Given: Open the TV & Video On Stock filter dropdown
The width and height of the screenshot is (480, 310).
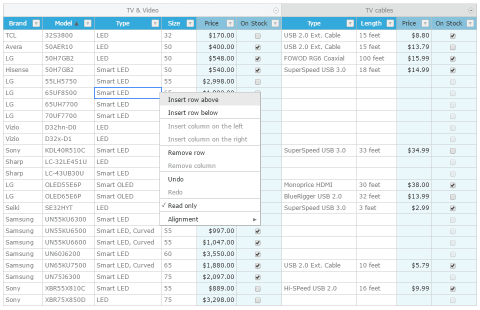Looking at the screenshot, I should (275, 23).
